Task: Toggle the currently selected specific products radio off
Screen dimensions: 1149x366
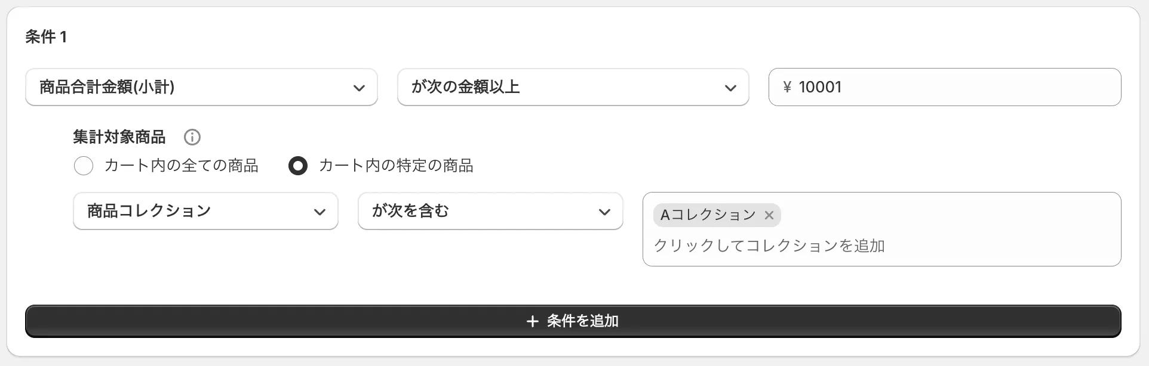Action: [x=298, y=166]
